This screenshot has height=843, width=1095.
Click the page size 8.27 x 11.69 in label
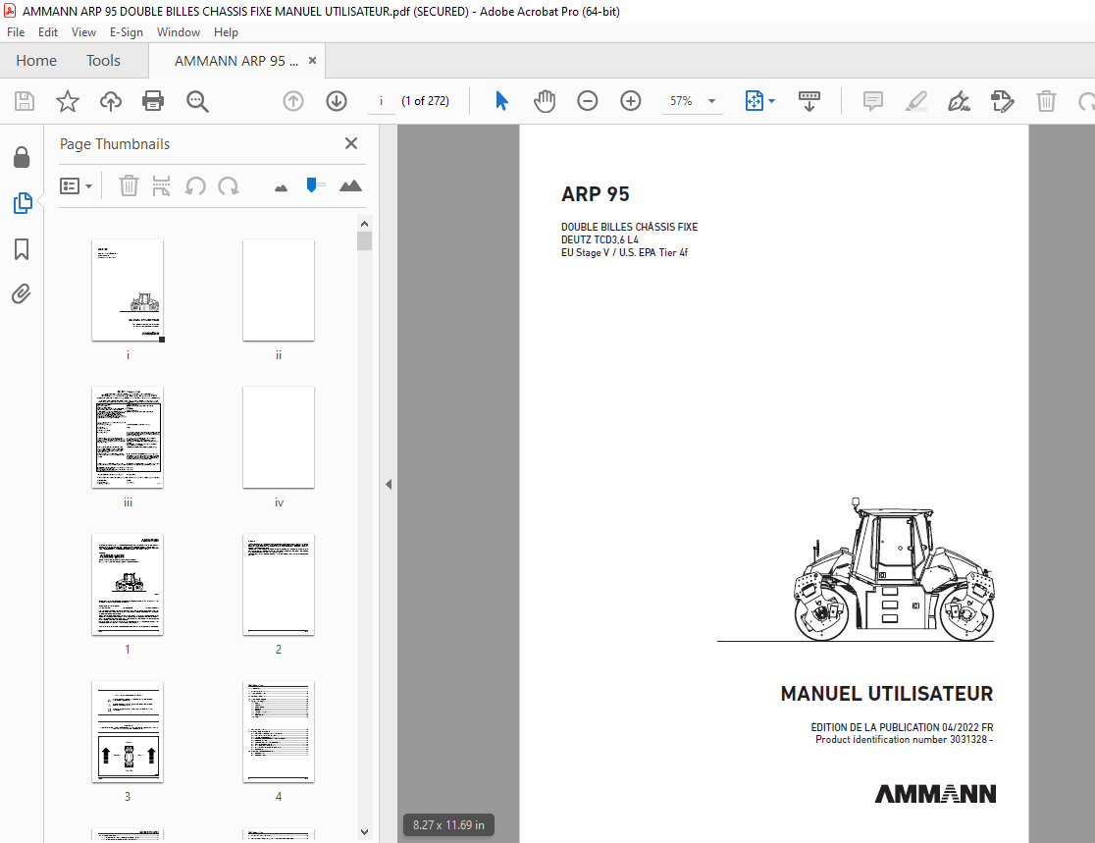(448, 824)
